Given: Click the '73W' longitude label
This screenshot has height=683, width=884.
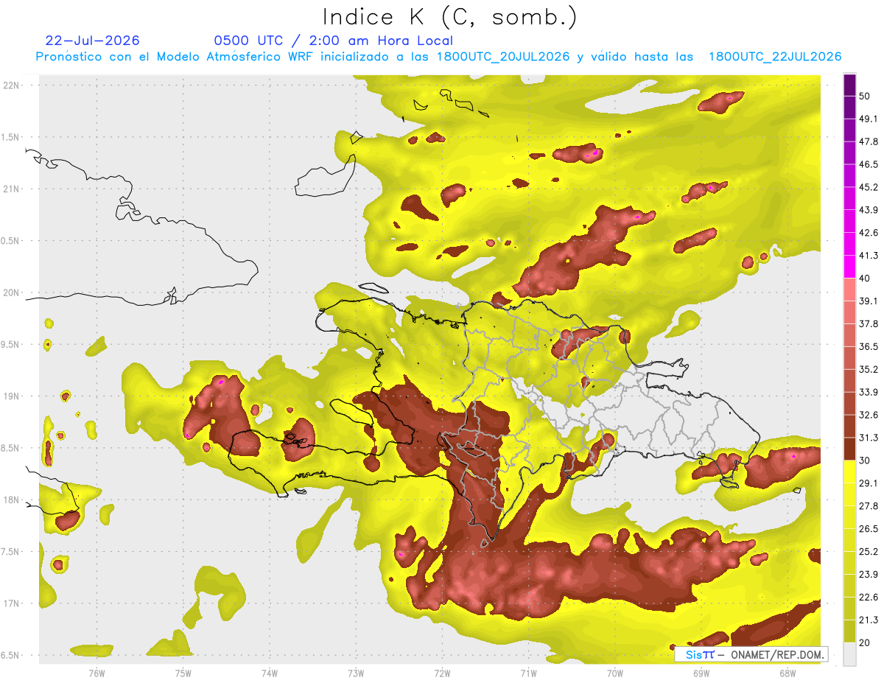Looking at the screenshot, I should click(x=356, y=673).
